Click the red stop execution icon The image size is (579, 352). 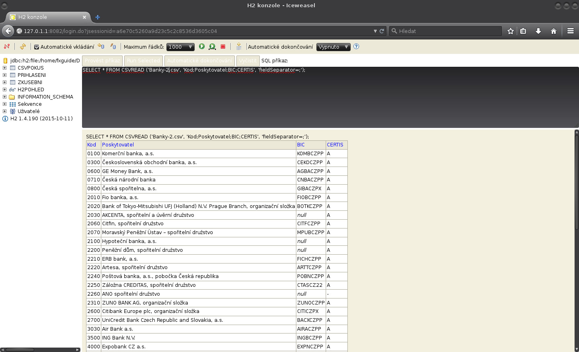(223, 47)
